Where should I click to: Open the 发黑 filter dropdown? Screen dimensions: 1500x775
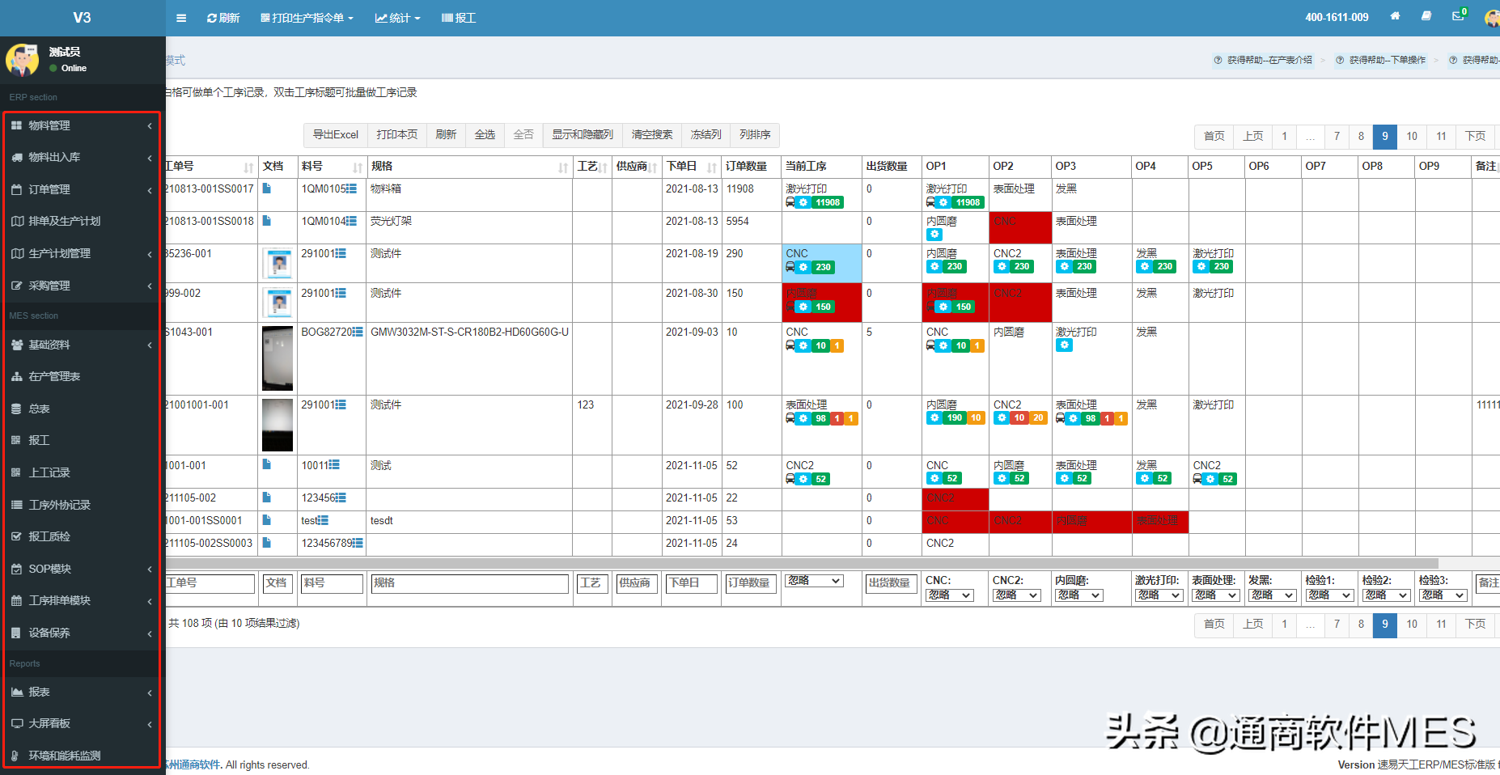tap(1273, 595)
